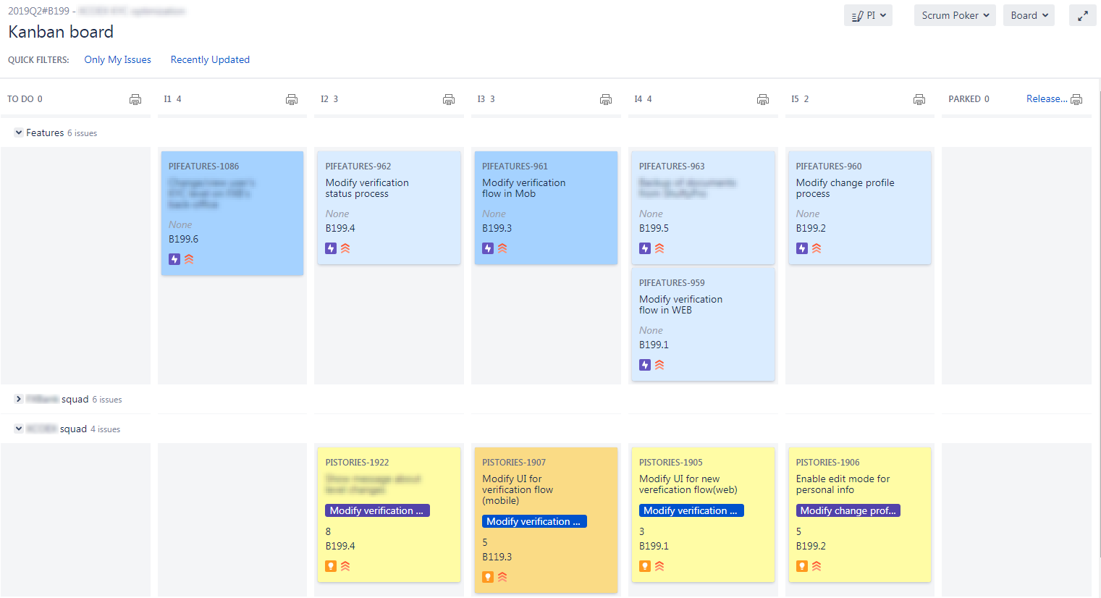Click the print icon in PARKED column header
Image resolution: width=1101 pixels, height=598 pixels.
[1076, 99]
